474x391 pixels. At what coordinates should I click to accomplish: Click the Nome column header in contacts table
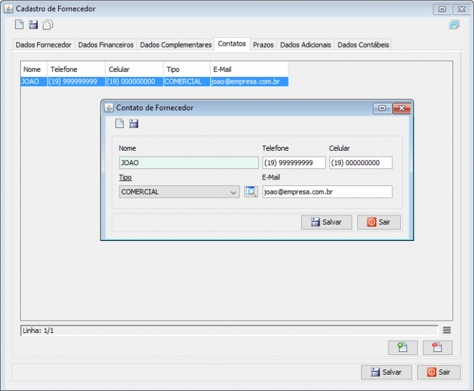pos(34,69)
